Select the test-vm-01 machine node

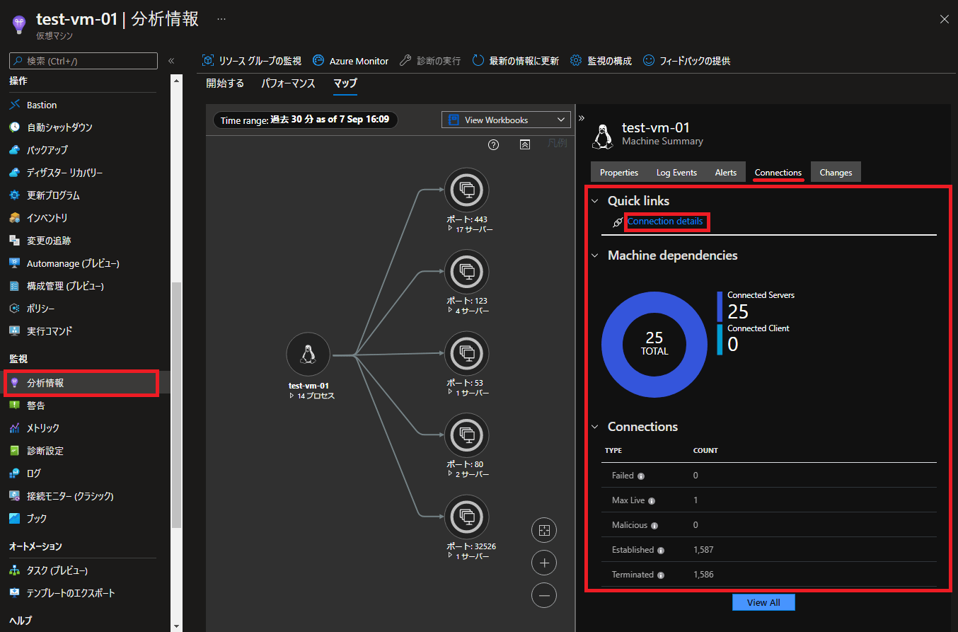point(308,355)
